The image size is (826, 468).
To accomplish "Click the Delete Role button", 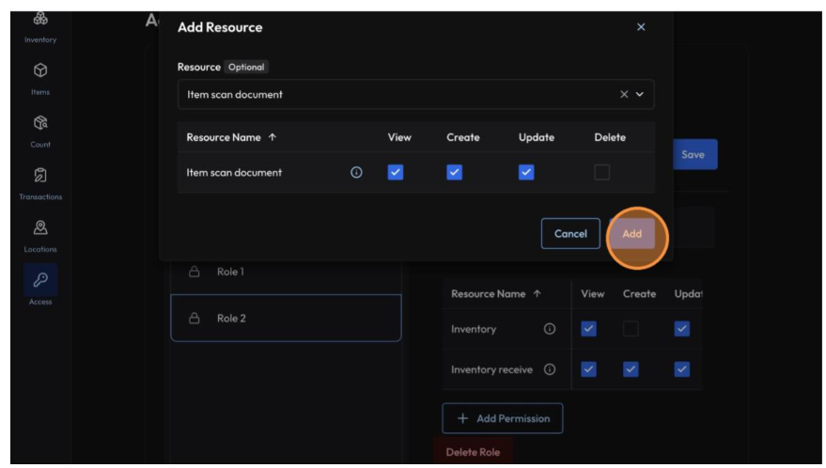I will [x=473, y=452].
